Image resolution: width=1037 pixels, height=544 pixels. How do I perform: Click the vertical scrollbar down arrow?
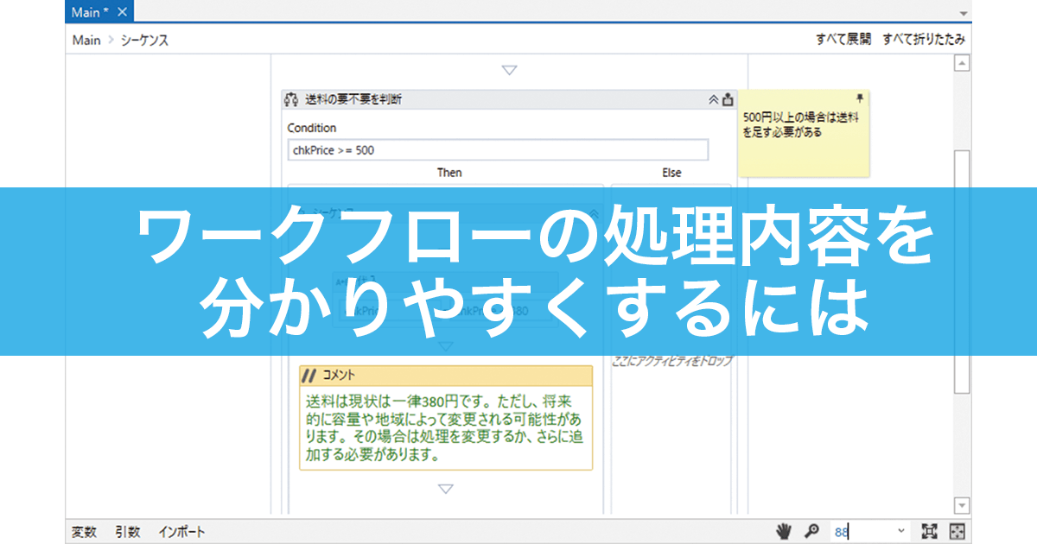point(962,505)
